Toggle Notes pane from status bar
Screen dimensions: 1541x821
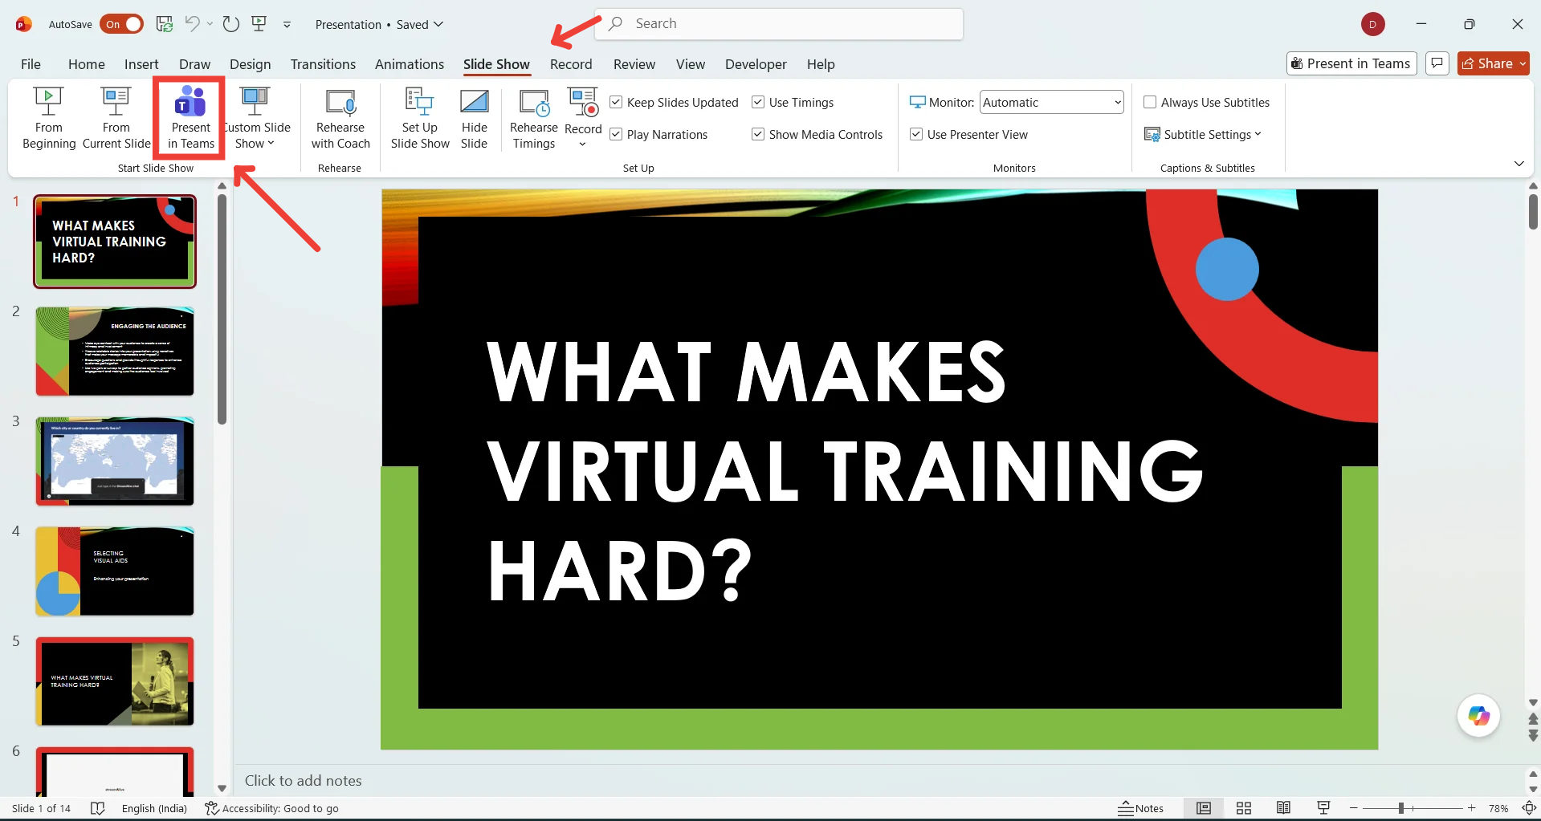[x=1140, y=808]
